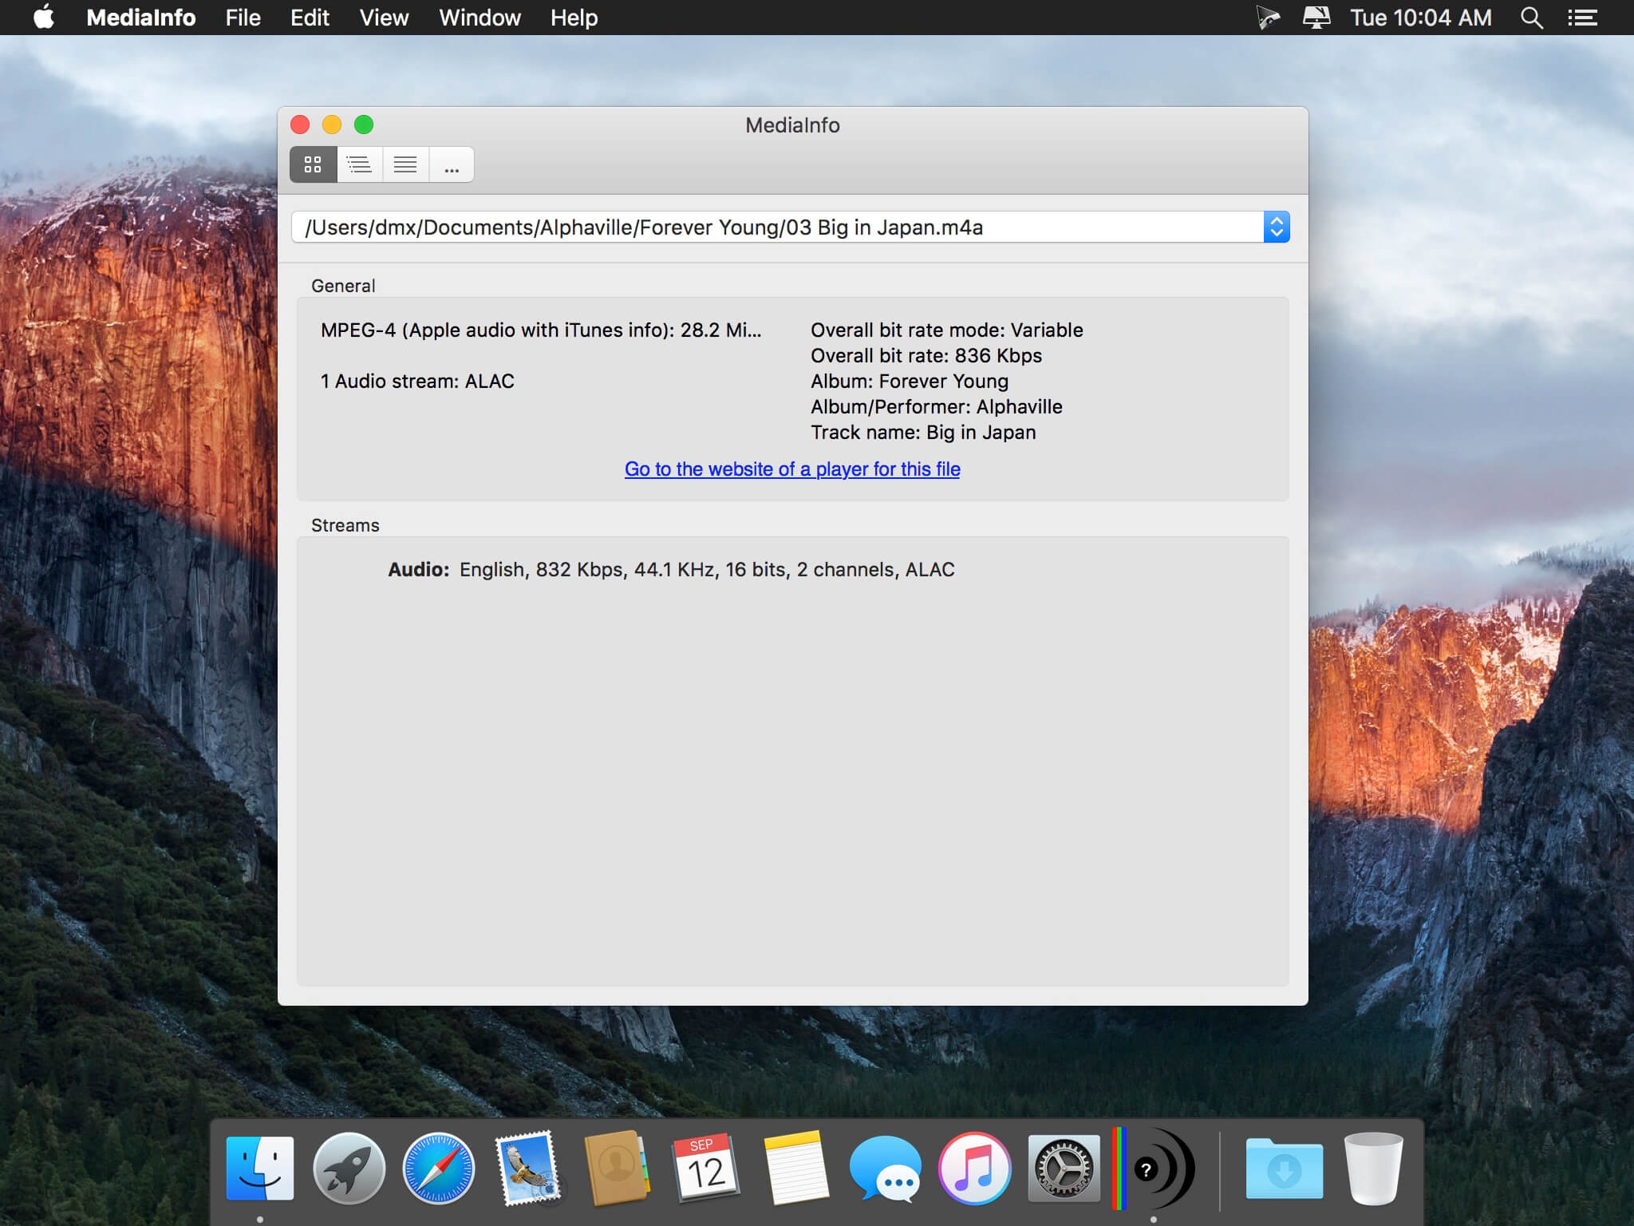This screenshot has width=1634, height=1226.
Task: Open extra view options via ellipsis icon
Action: [x=452, y=164]
